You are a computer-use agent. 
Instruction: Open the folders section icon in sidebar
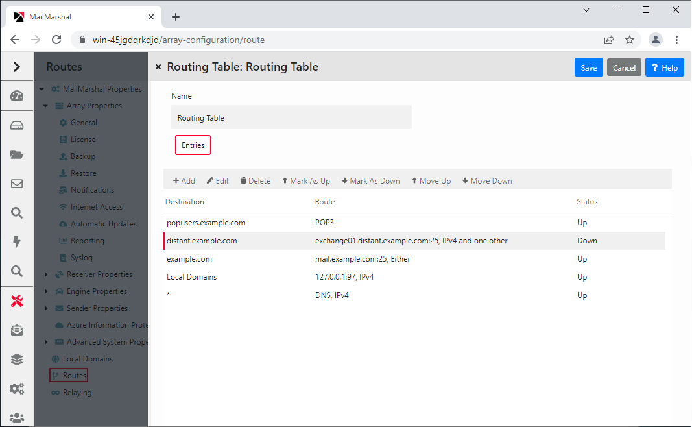pyautogui.click(x=17, y=154)
